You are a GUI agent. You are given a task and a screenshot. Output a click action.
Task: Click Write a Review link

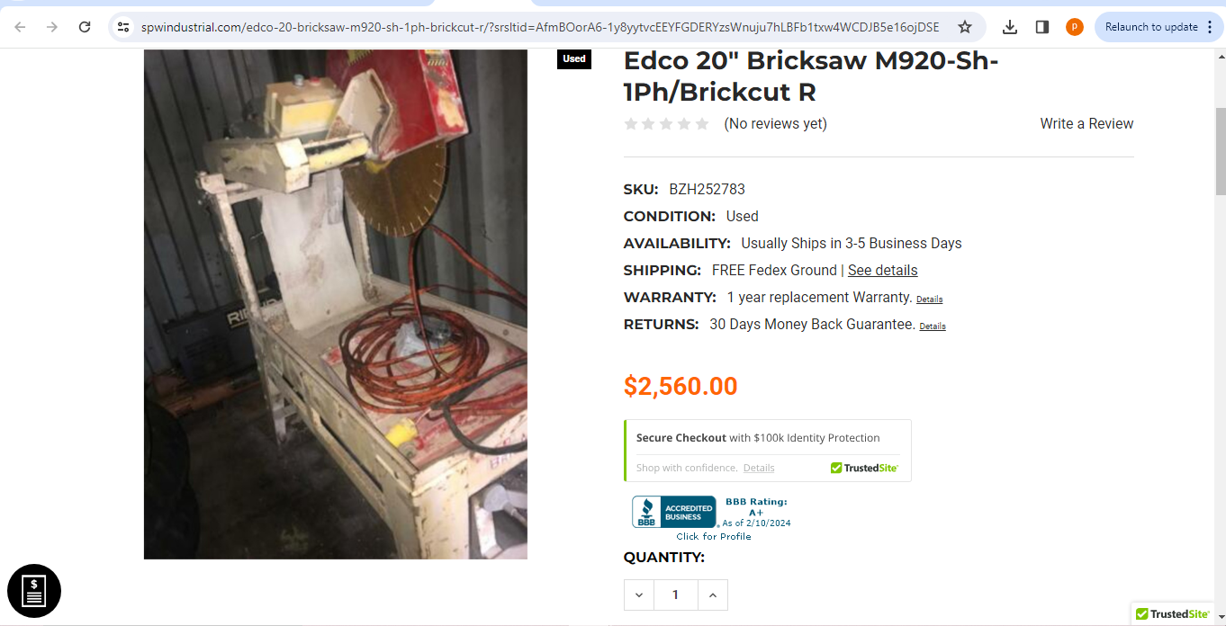coord(1086,123)
